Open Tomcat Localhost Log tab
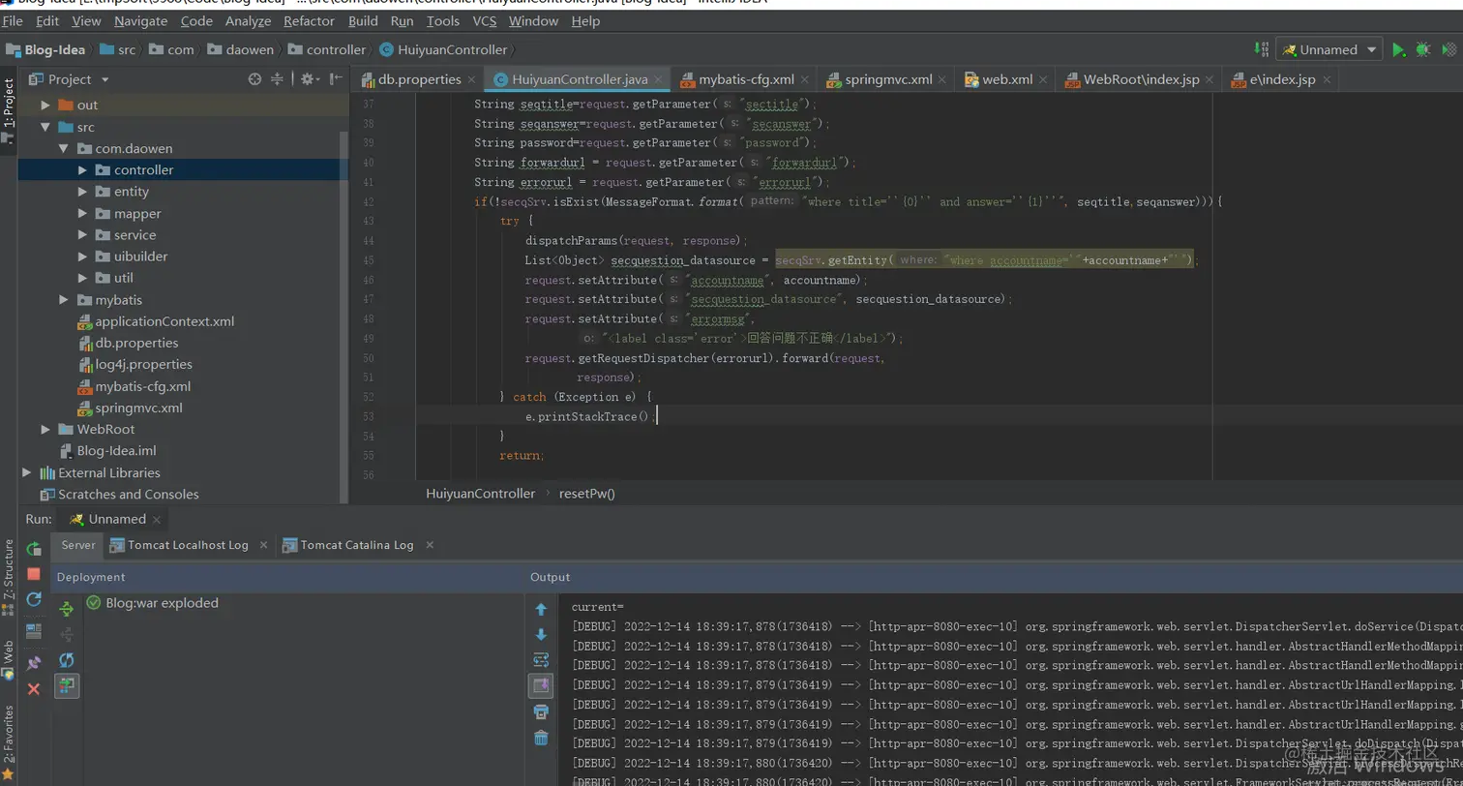The height and width of the screenshot is (786, 1463). pyautogui.click(x=189, y=545)
